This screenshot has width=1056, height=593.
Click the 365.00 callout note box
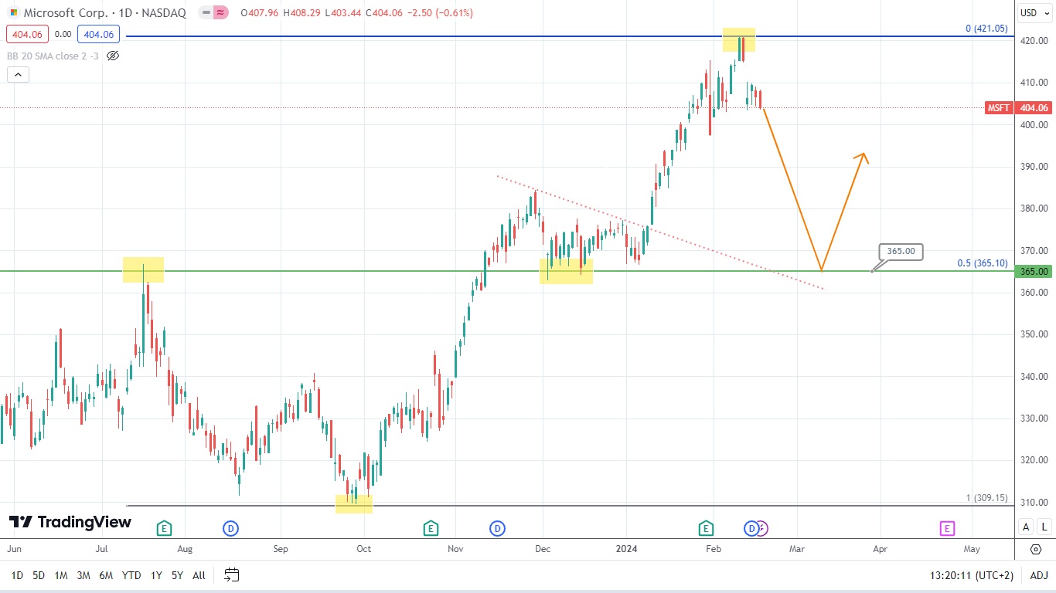[x=901, y=251]
